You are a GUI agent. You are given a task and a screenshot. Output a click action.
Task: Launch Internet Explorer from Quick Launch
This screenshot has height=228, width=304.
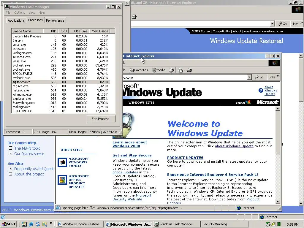click(31, 224)
